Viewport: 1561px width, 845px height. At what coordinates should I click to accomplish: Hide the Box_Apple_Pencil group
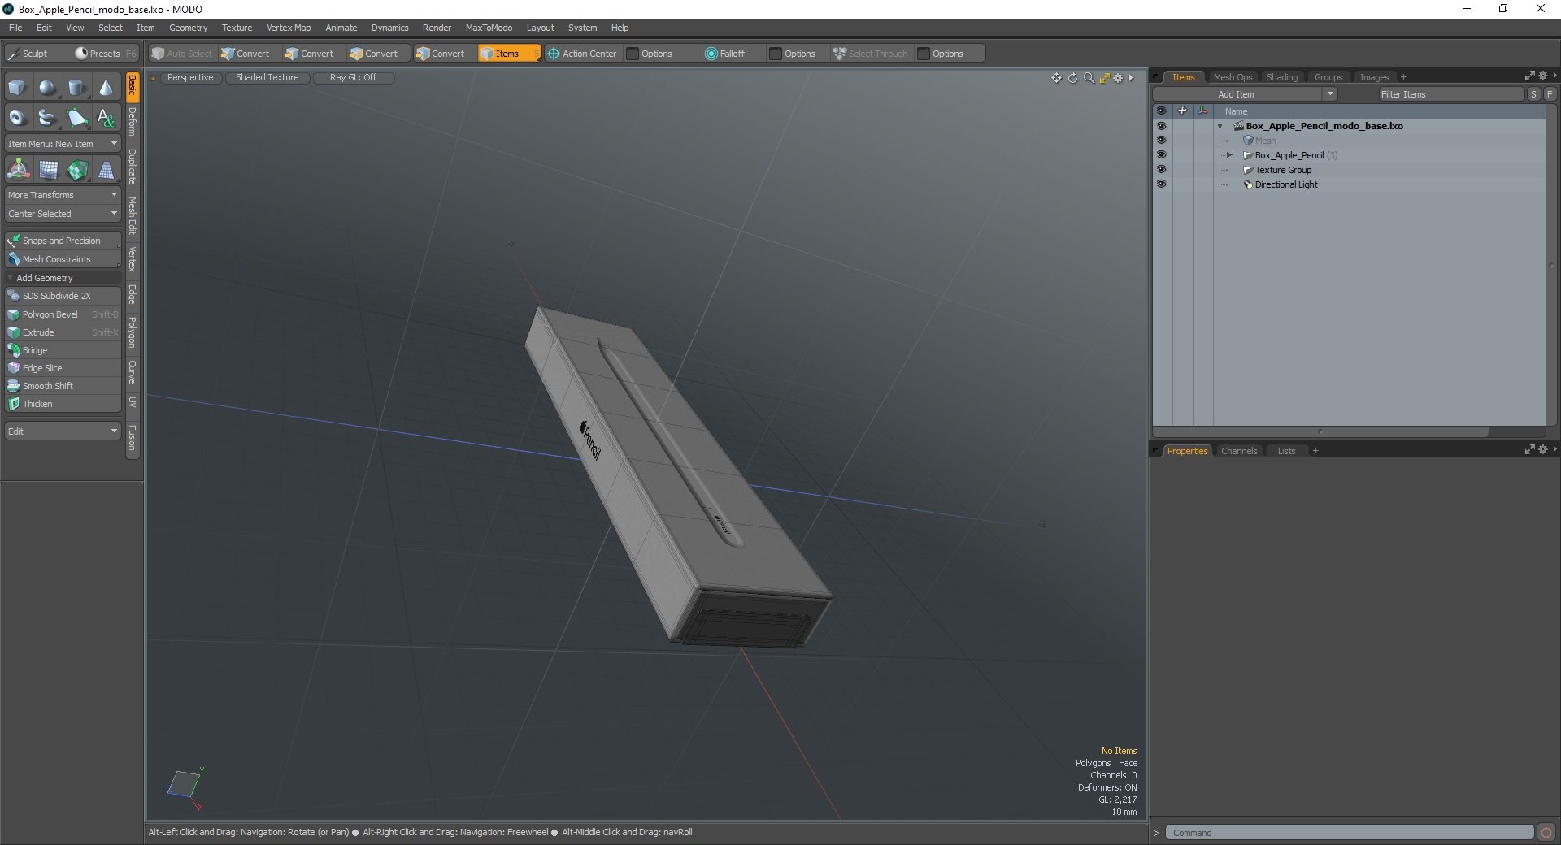1161,155
